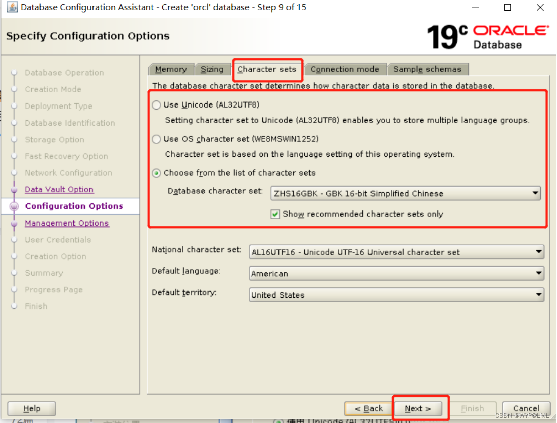Open Default language dropdown
The image size is (557, 423).
[x=397, y=273]
